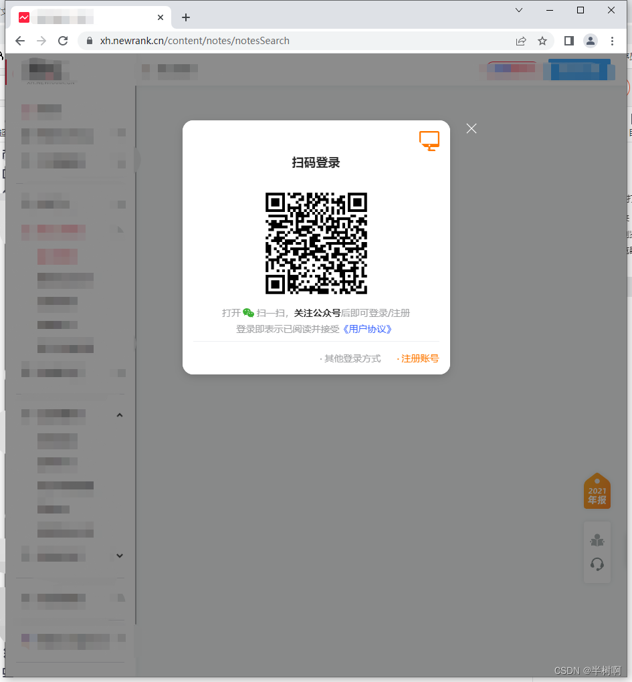This screenshot has width=632, height=682.
Task: Go forward in browser history
Action: [x=41, y=41]
